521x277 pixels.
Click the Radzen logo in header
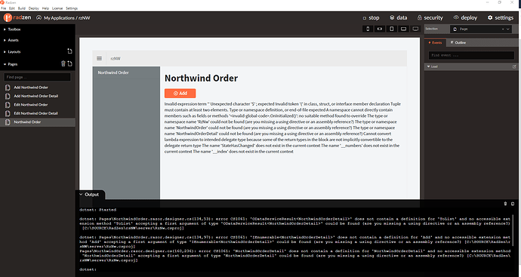point(17,17)
